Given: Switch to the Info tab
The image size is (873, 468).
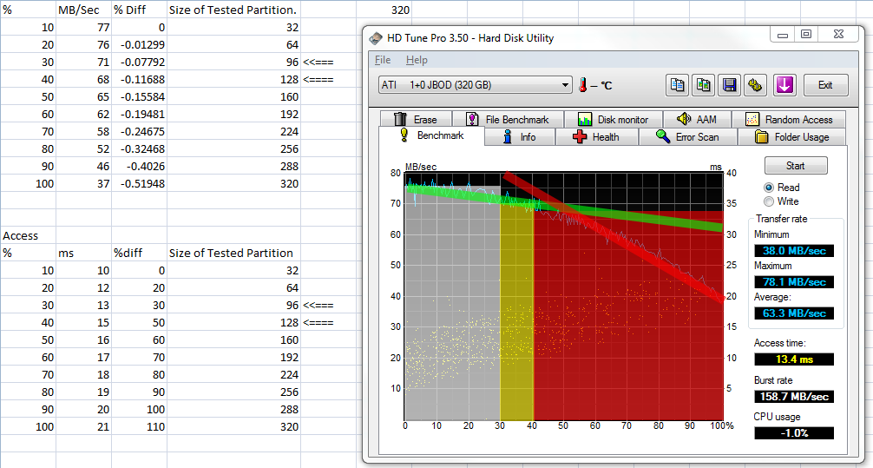Looking at the screenshot, I should [x=520, y=137].
